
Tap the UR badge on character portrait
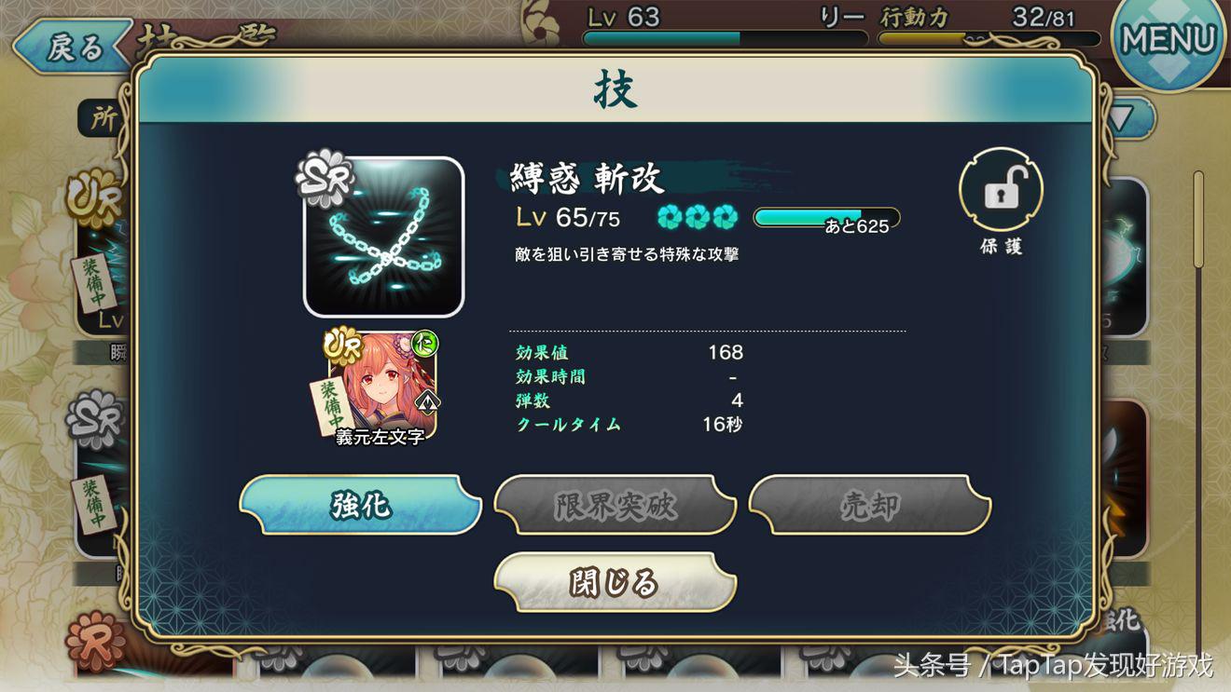point(342,345)
